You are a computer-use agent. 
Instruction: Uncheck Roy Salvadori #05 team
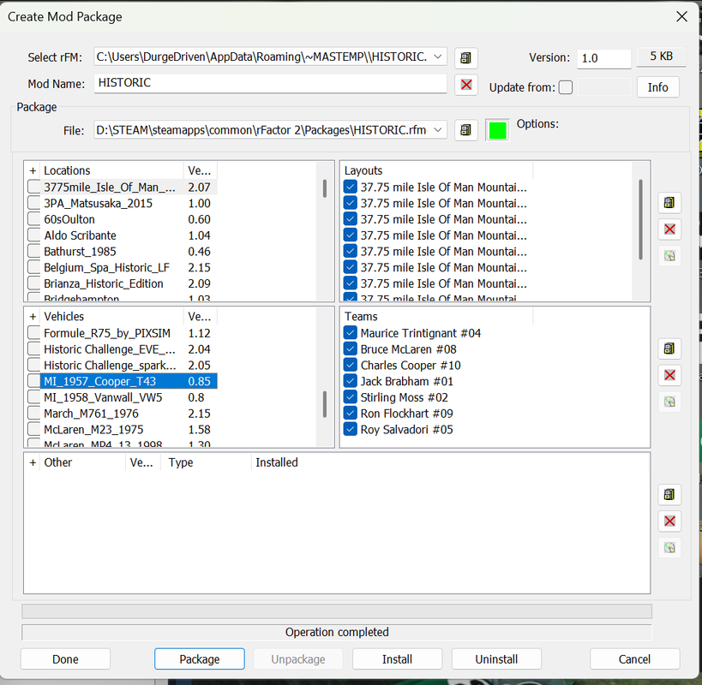coord(350,430)
